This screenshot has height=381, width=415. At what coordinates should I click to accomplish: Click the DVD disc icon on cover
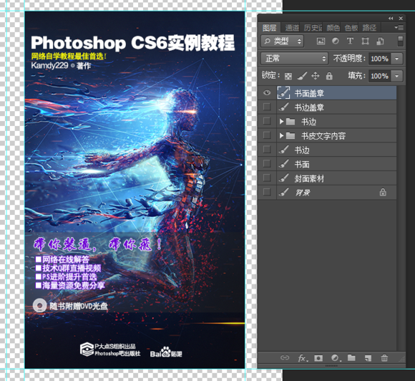[39, 306]
